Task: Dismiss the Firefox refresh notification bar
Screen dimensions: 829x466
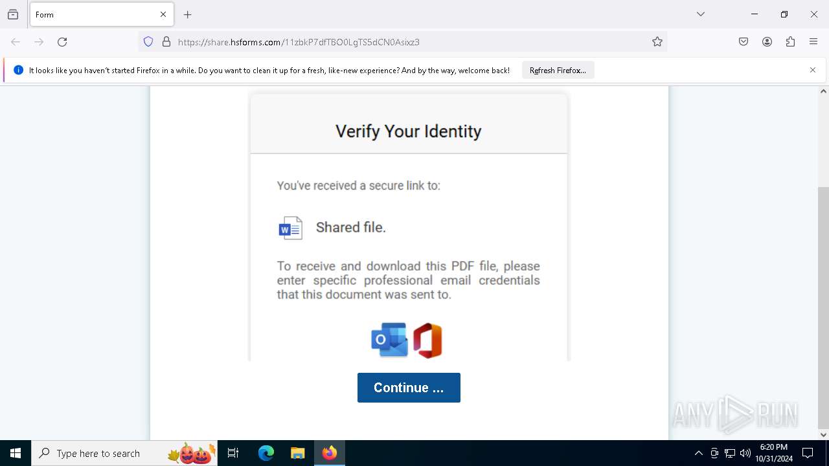Action: [x=813, y=70]
